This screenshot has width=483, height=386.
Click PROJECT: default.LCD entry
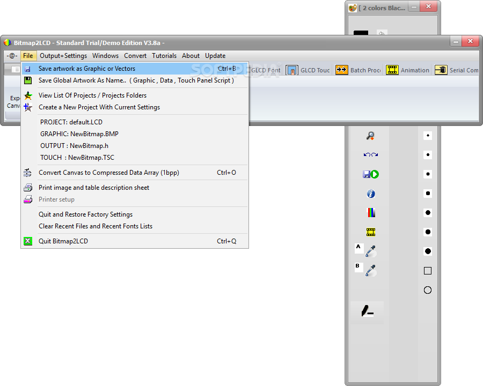click(x=135, y=122)
